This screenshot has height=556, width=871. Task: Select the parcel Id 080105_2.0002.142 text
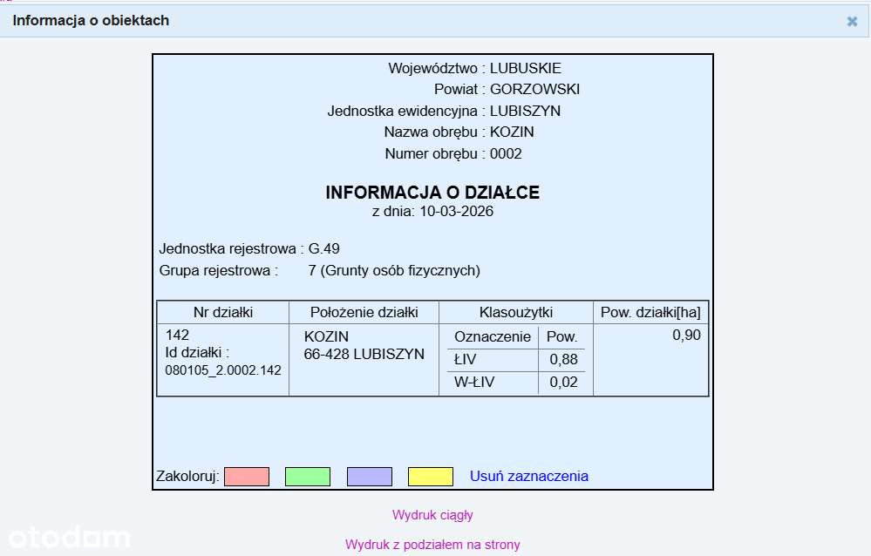point(223,370)
